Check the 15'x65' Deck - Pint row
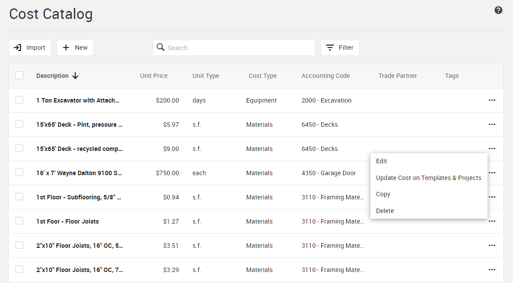This screenshot has height=283, width=513. tap(19, 124)
